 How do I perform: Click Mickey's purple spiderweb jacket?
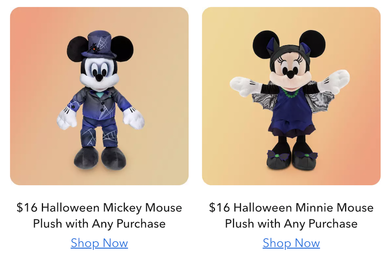99,104
